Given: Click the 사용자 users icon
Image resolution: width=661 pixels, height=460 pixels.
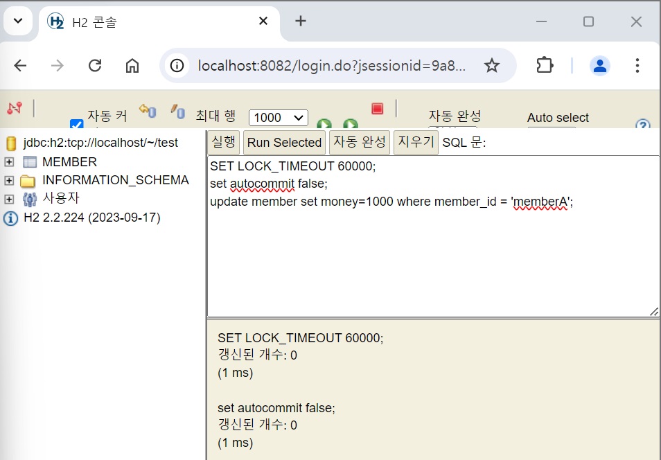Looking at the screenshot, I should coord(30,199).
